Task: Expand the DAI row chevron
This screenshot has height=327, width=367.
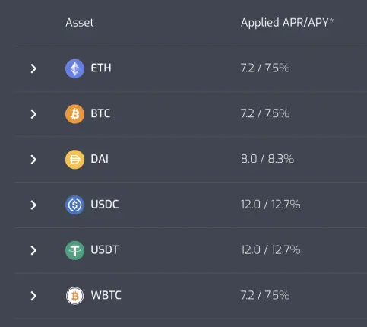Action: coord(33,160)
